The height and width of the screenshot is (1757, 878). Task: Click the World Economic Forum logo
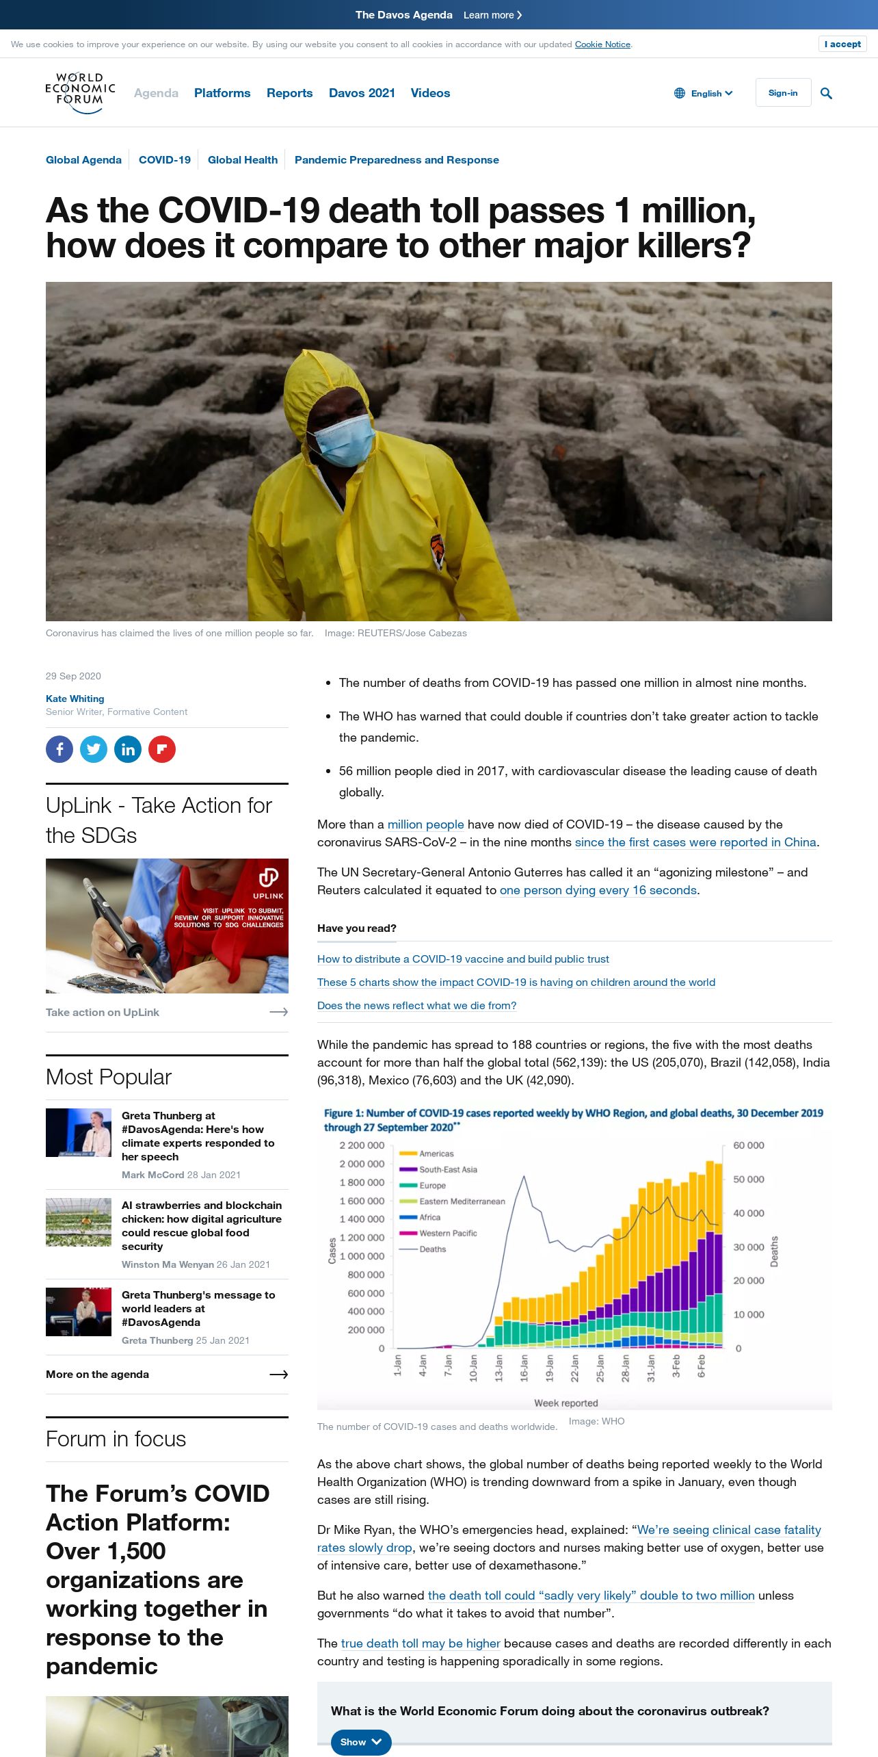(80, 93)
